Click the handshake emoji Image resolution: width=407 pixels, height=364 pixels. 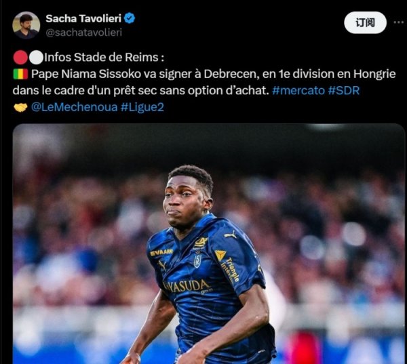(x=20, y=107)
